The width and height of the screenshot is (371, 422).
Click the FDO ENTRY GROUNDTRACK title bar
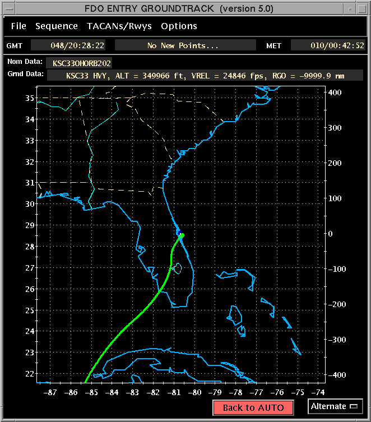pos(179,8)
